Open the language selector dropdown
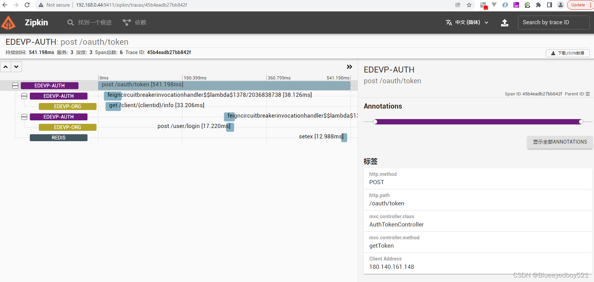 coord(467,23)
